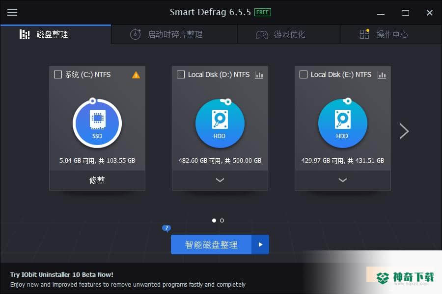
Task: Expand options under Local Disk E: card
Action: (342, 180)
